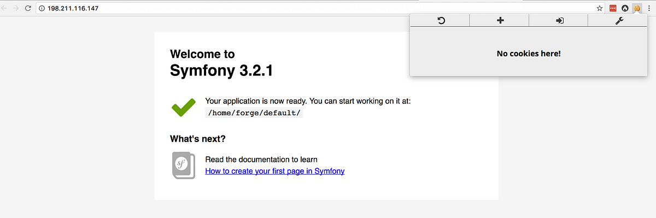Screen dimensions: 656x218
Task: Click the 'Welcome to' heading text
Action: point(202,54)
